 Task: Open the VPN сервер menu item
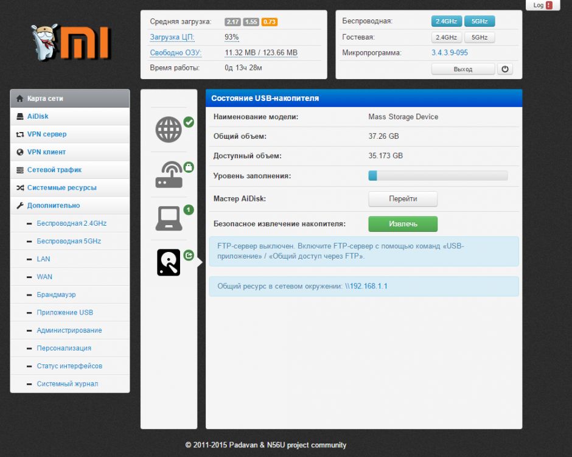click(x=47, y=134)
